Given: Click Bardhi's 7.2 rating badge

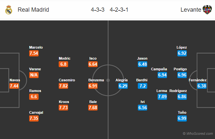Looking at the screenshot, I should (x=142, y=86).
